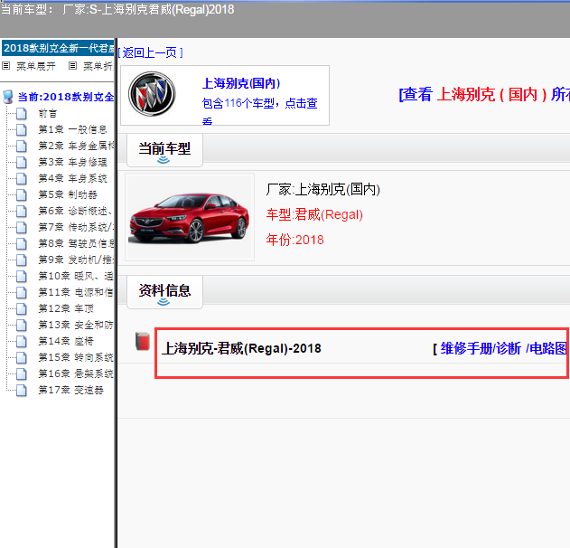The height and width of the screenshot is (548, 570).
Task: Go back with 返回上一页 link
Action: click(150, 52)
